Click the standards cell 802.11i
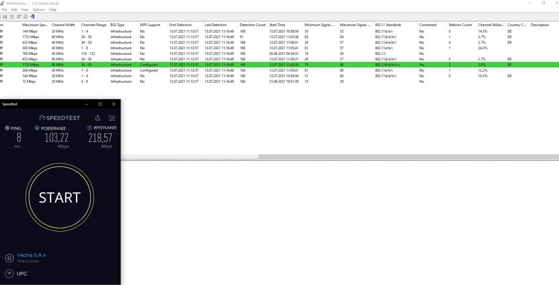 (x=382, y=53)
